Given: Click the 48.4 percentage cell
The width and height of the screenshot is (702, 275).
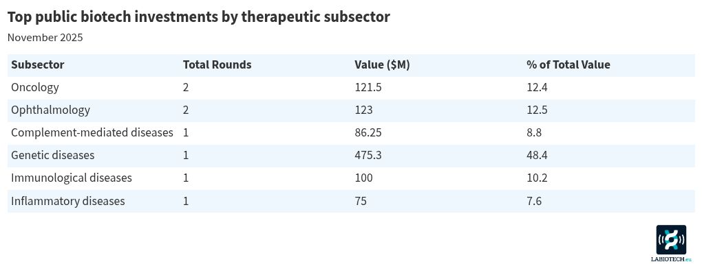Looking at the screenshot, I should coord(537,156).
